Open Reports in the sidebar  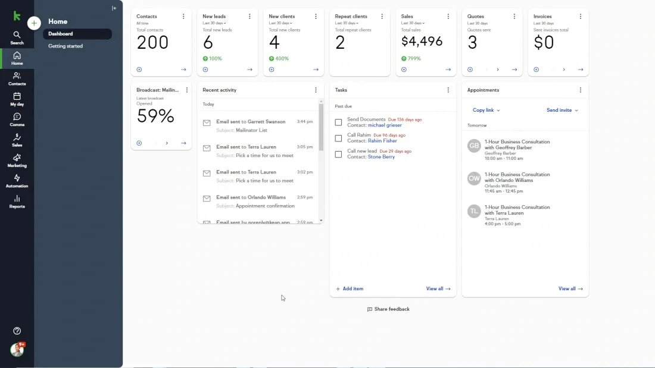pyautogui.click(x=17, y=202)
